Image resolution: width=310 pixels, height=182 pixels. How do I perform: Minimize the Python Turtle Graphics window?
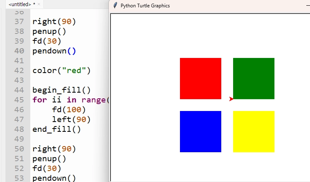pos(308,6)
